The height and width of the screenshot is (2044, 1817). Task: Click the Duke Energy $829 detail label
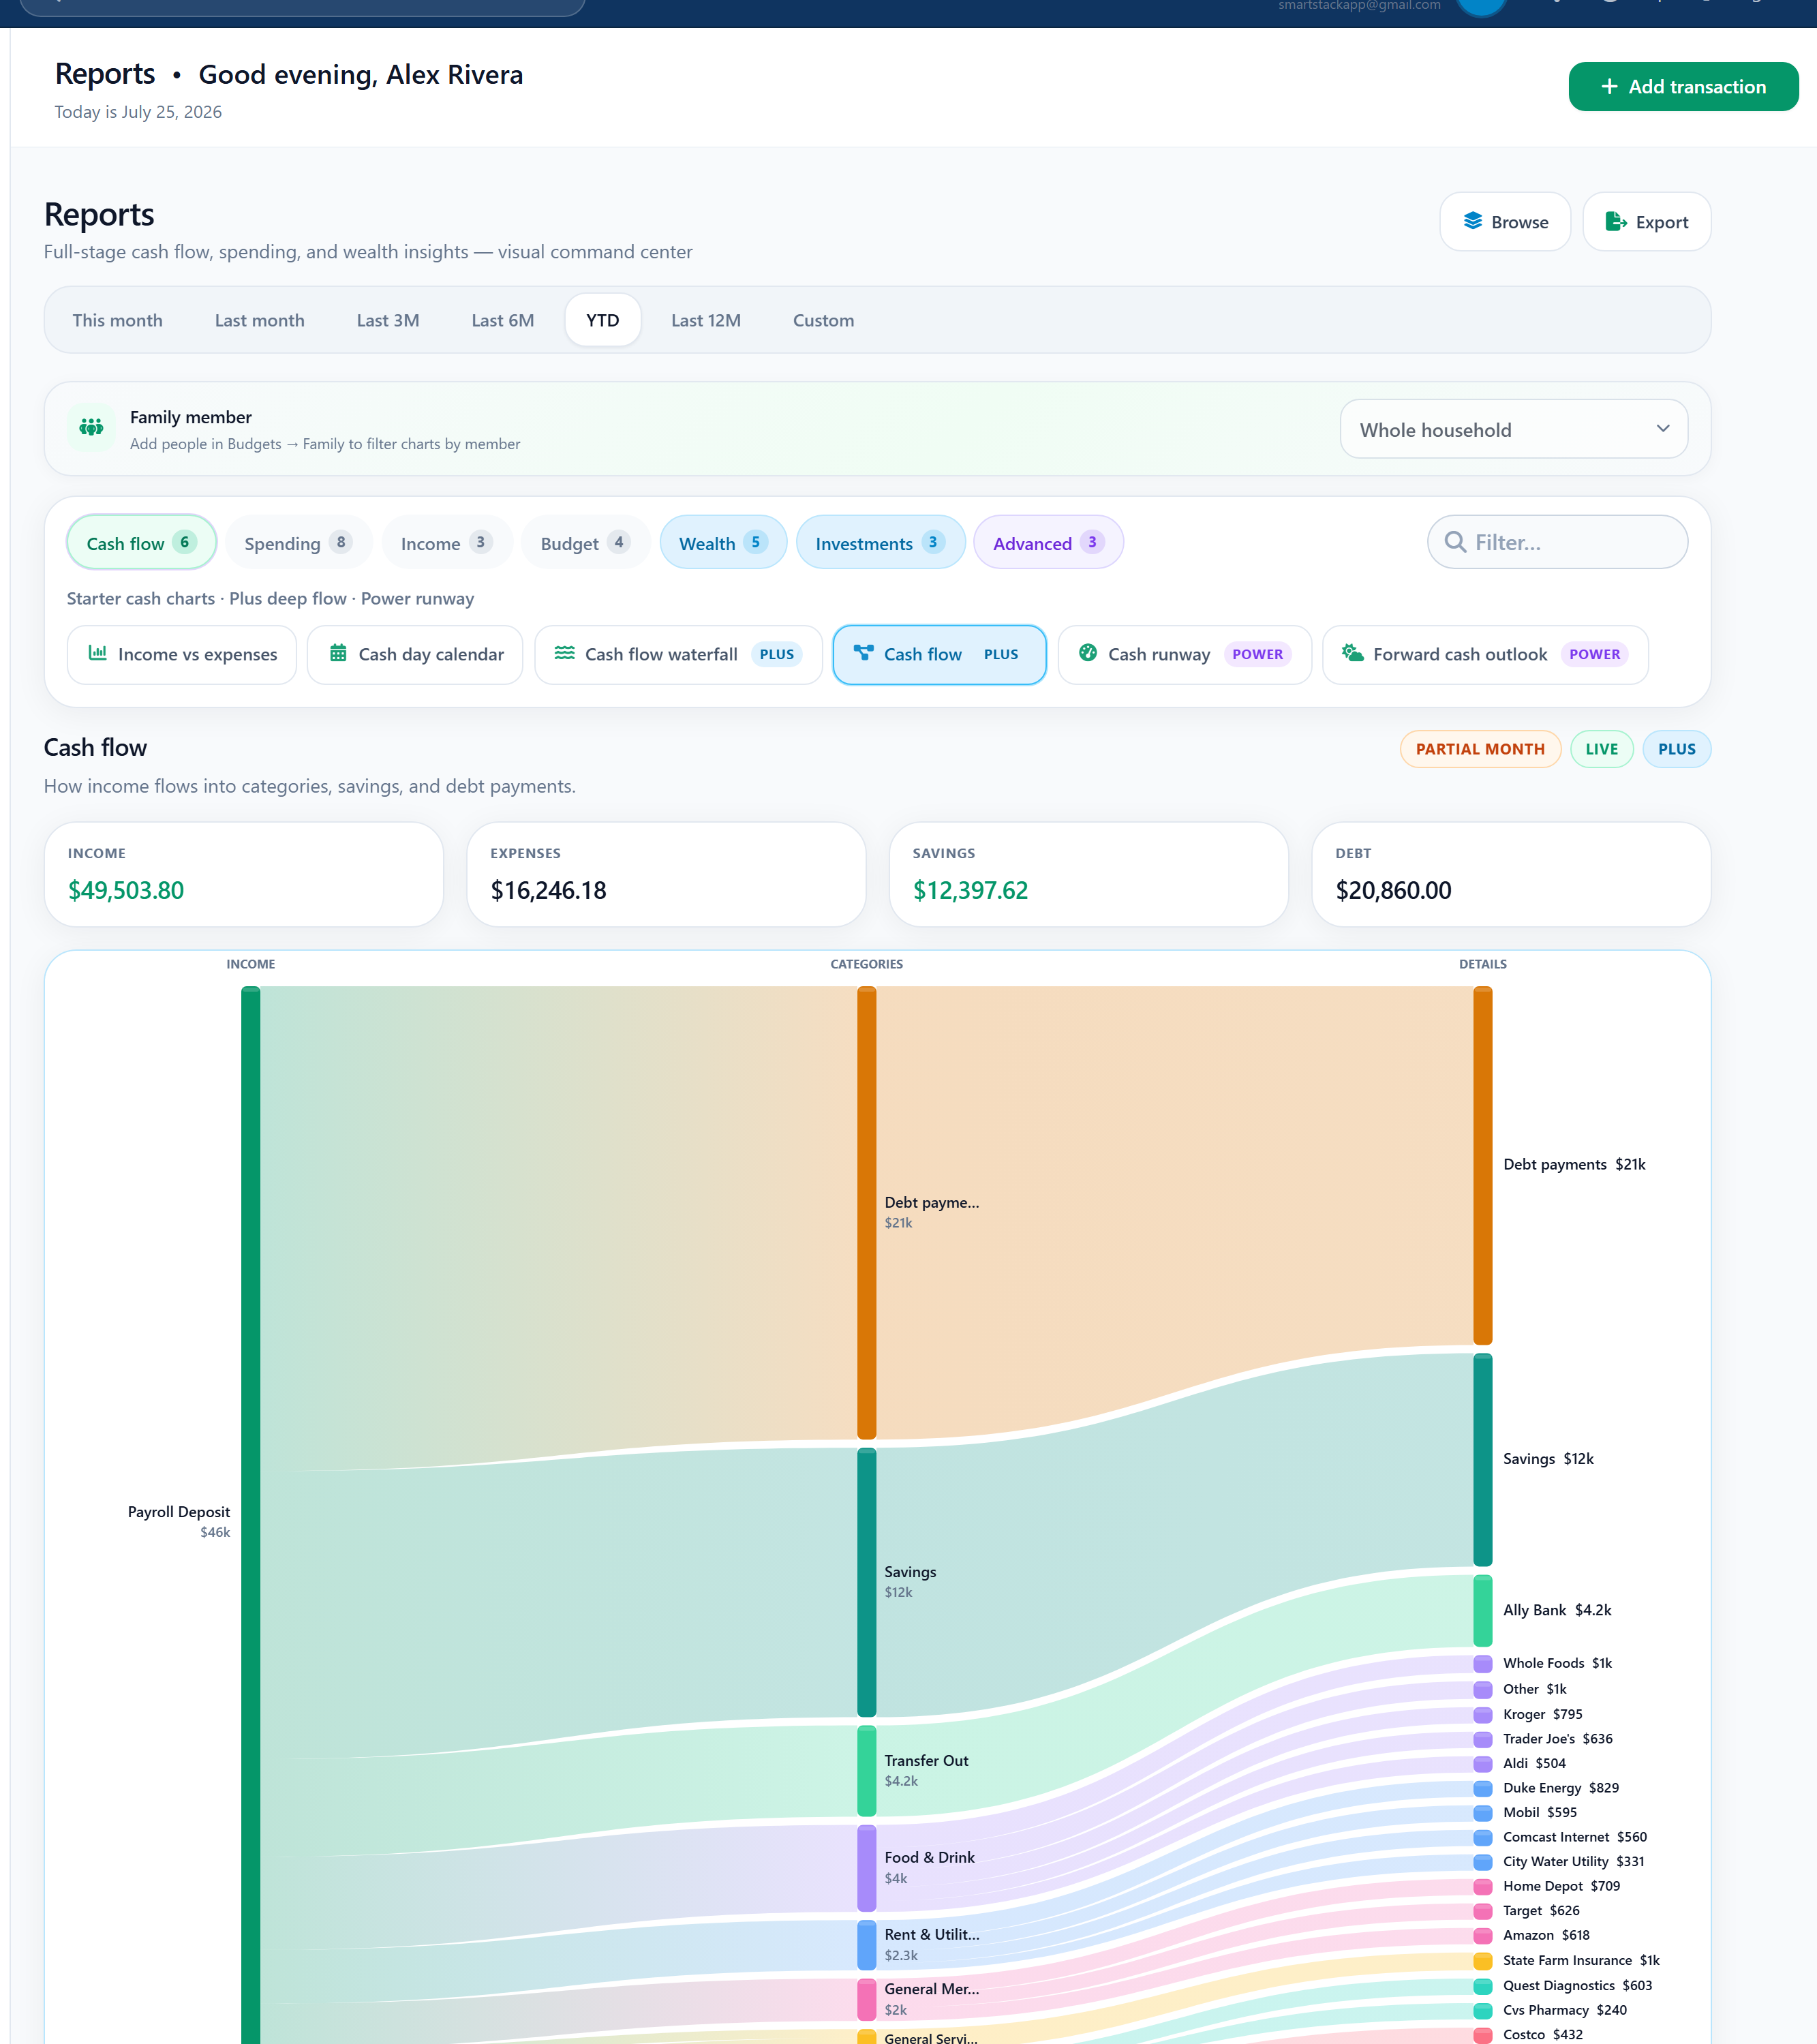click(1560, 1788)
